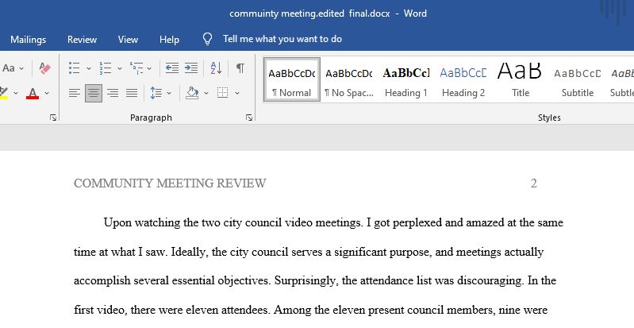634x328 pixels.
Task: Open the Mailings tab
Action: 28,39
